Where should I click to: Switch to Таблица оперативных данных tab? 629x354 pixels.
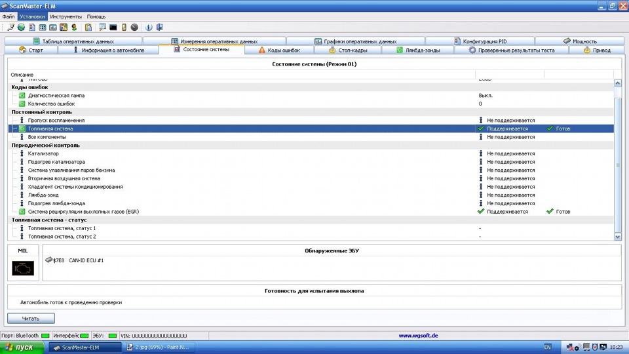[x=73, y=41]
